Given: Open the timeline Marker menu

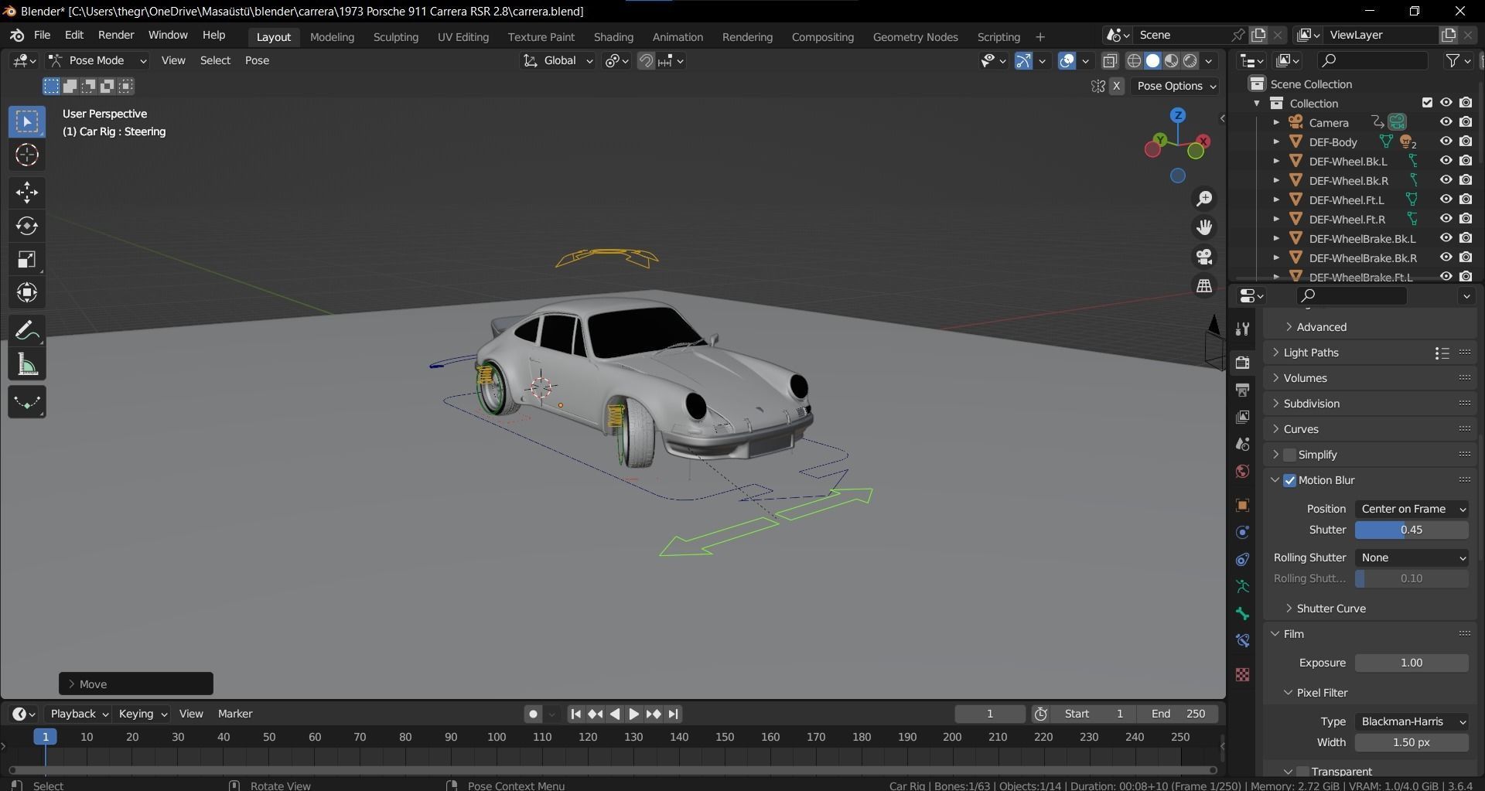Looking at the screenshot, I should click(x=235, y=714).
